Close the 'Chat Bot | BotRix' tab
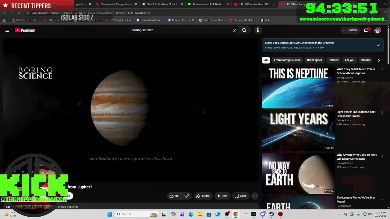The height and width of the screenshot is (219, 390). (x=182, y=4)
